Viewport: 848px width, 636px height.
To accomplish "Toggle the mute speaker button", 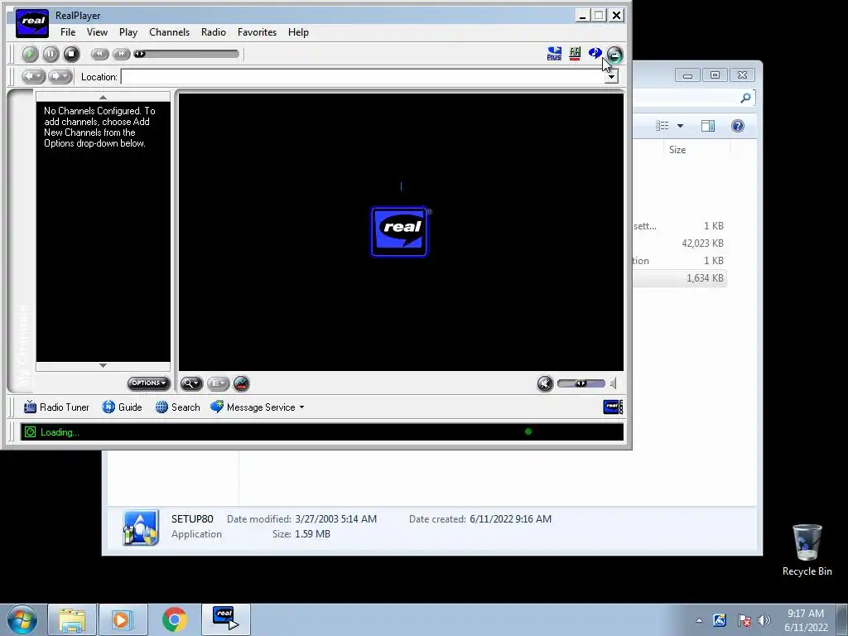I will coord(545,383).
